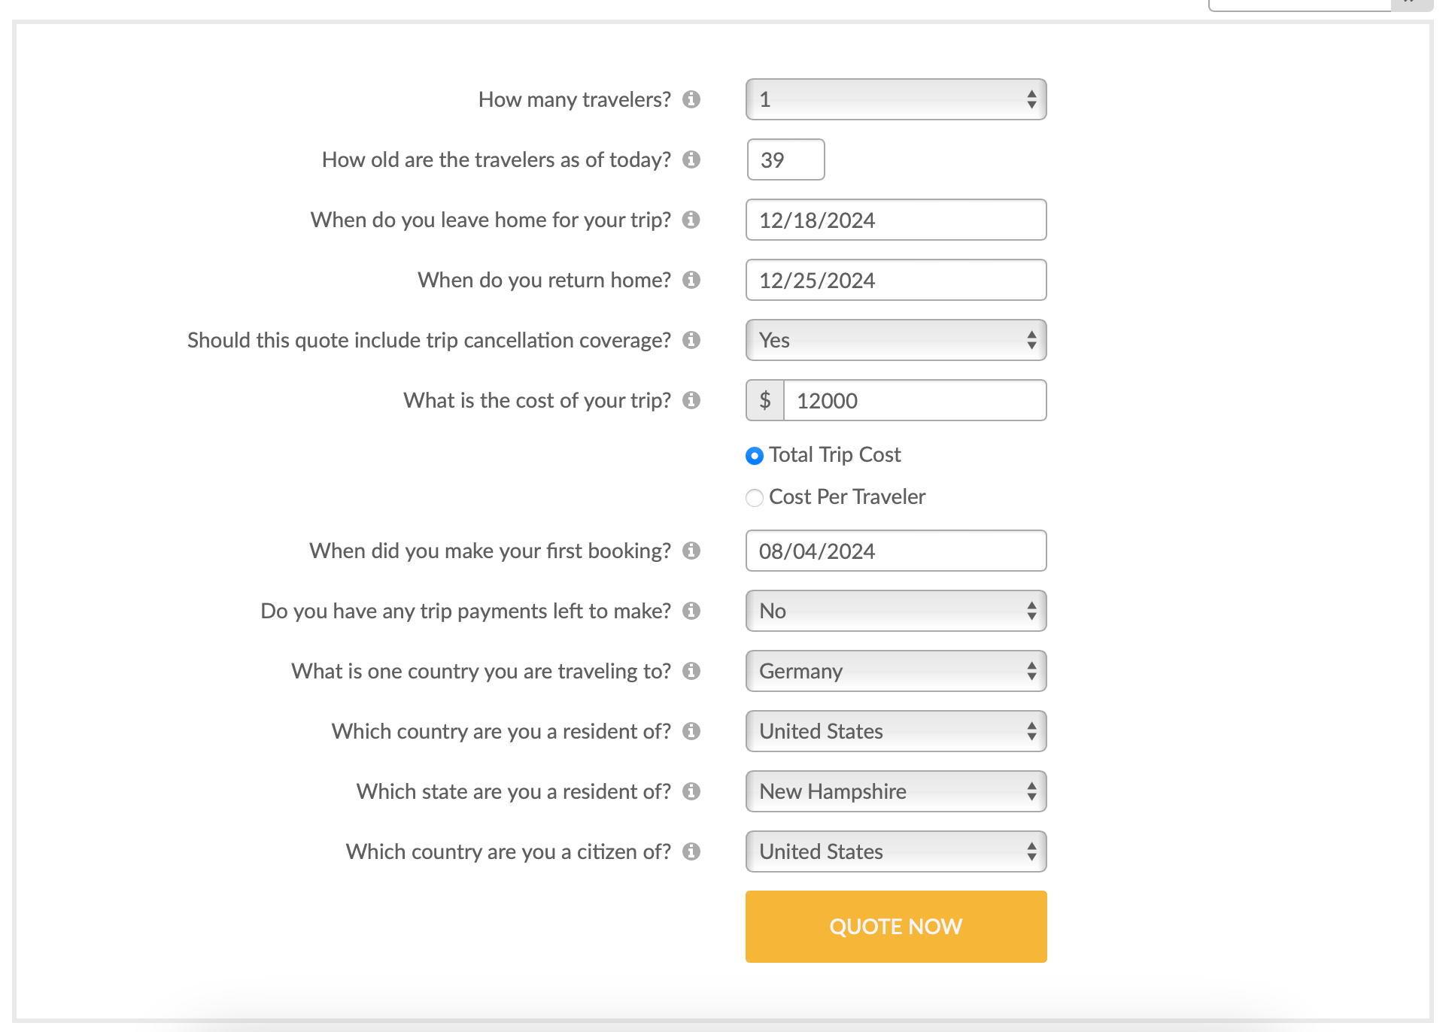Screen dimensions: 1449x1032
Task: Open the trip cancellation coverage Yes dropdown
Action: pos(895,340)
